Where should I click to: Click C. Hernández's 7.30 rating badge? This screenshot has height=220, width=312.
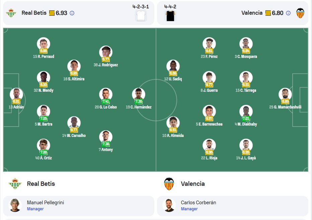click(x=139, y=101)
